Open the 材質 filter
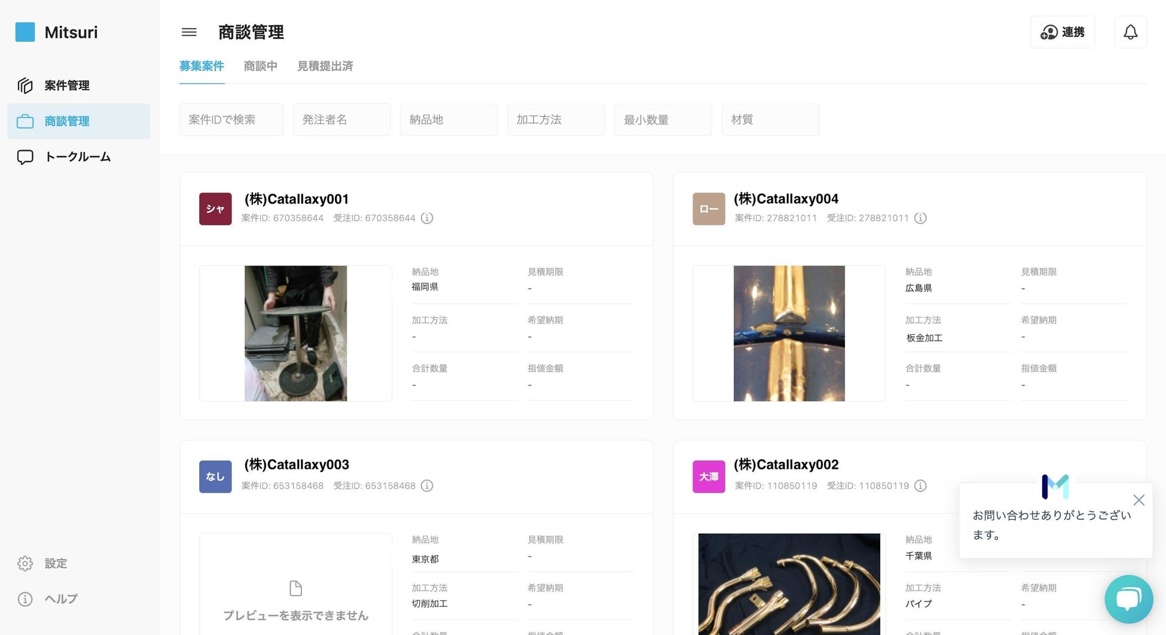The image size is (1166, 635). [770, 120]
